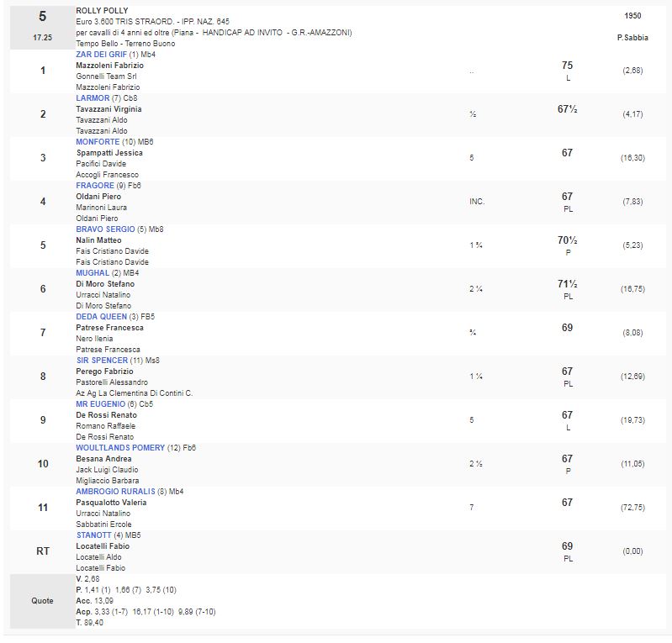Open the MONFORTE horse details link
This screenshot has height=643, width=672.
[x=99, y=142]
